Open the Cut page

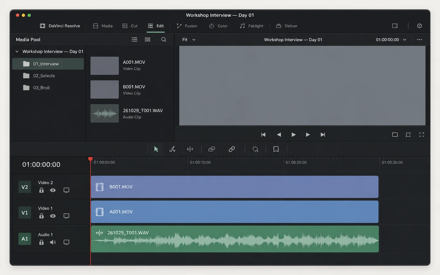coord(130,26)
